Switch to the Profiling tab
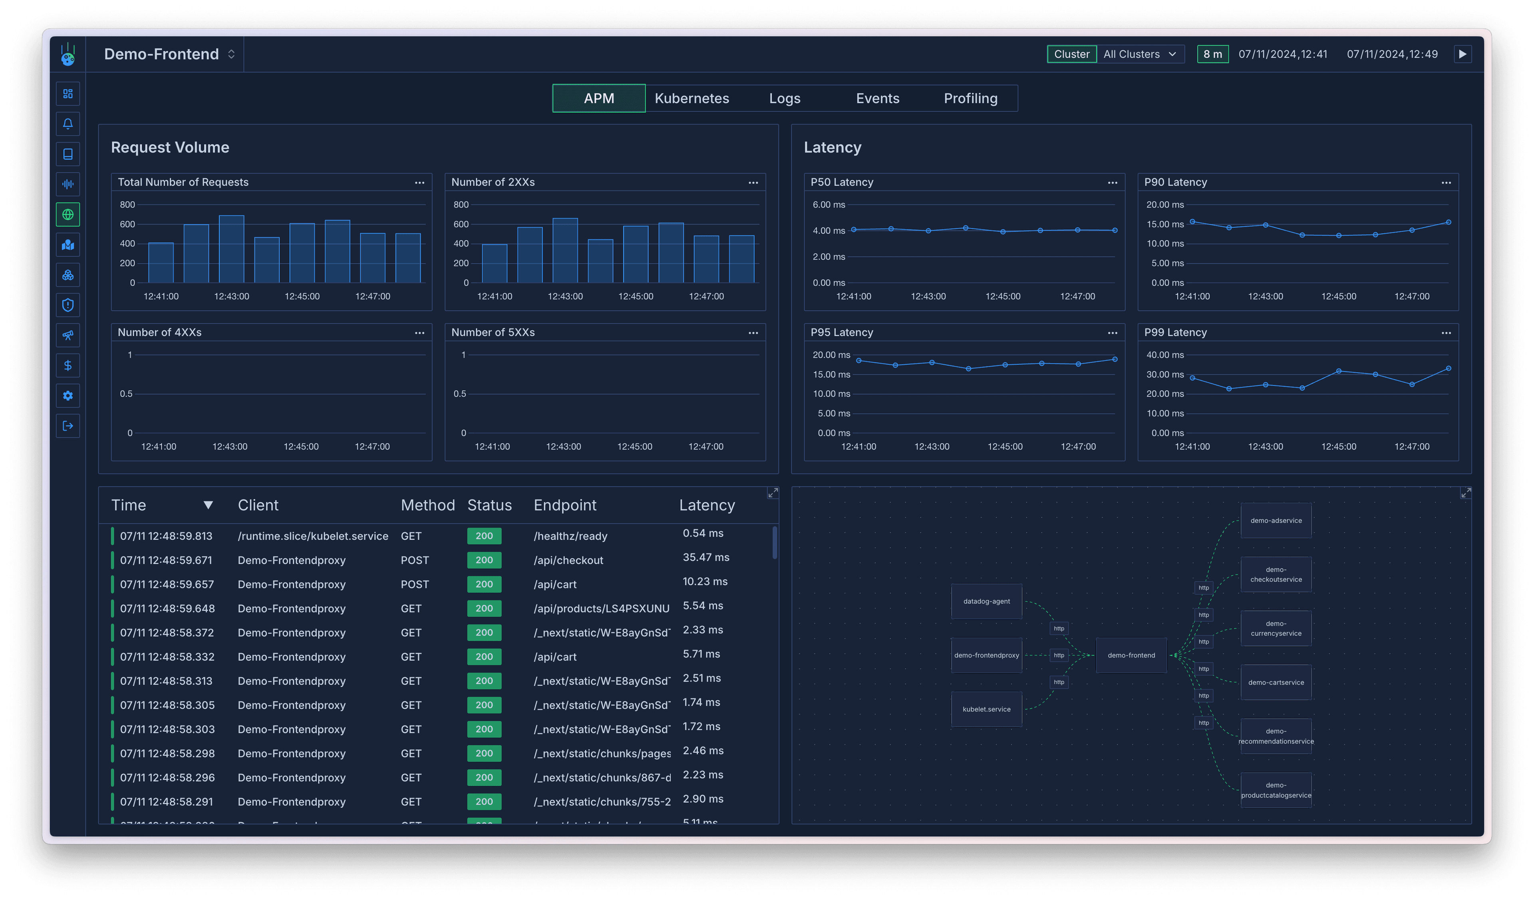Viewport: 1534px width, 900px height. pyautogui.click(x=970, y=99)
